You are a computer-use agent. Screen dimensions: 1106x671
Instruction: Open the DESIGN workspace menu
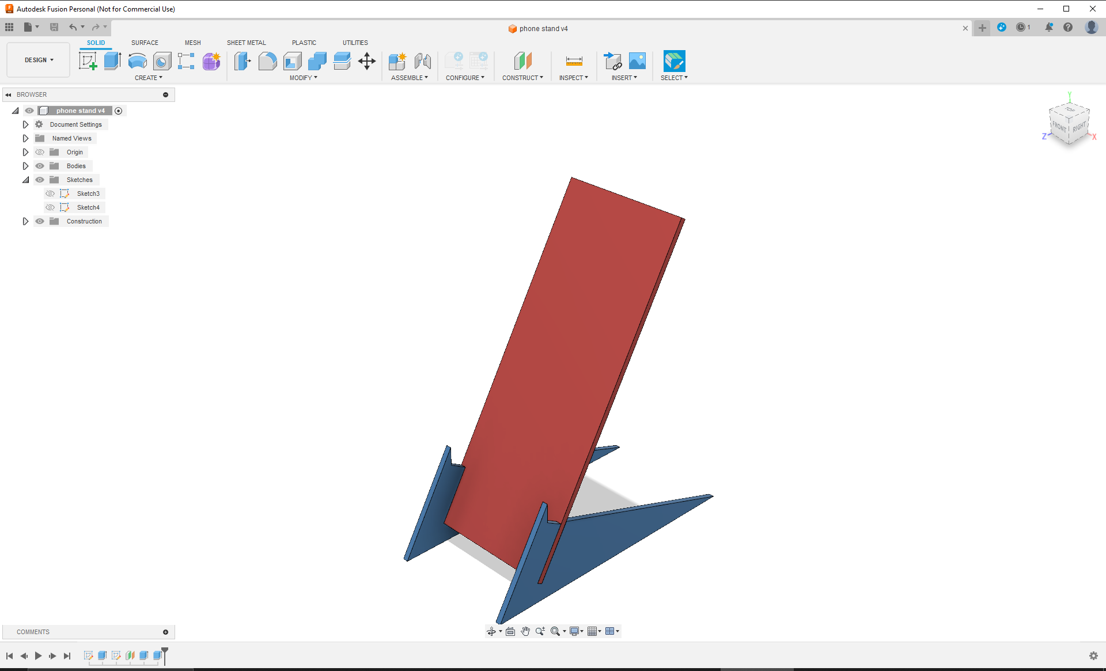tap(37, 59)
